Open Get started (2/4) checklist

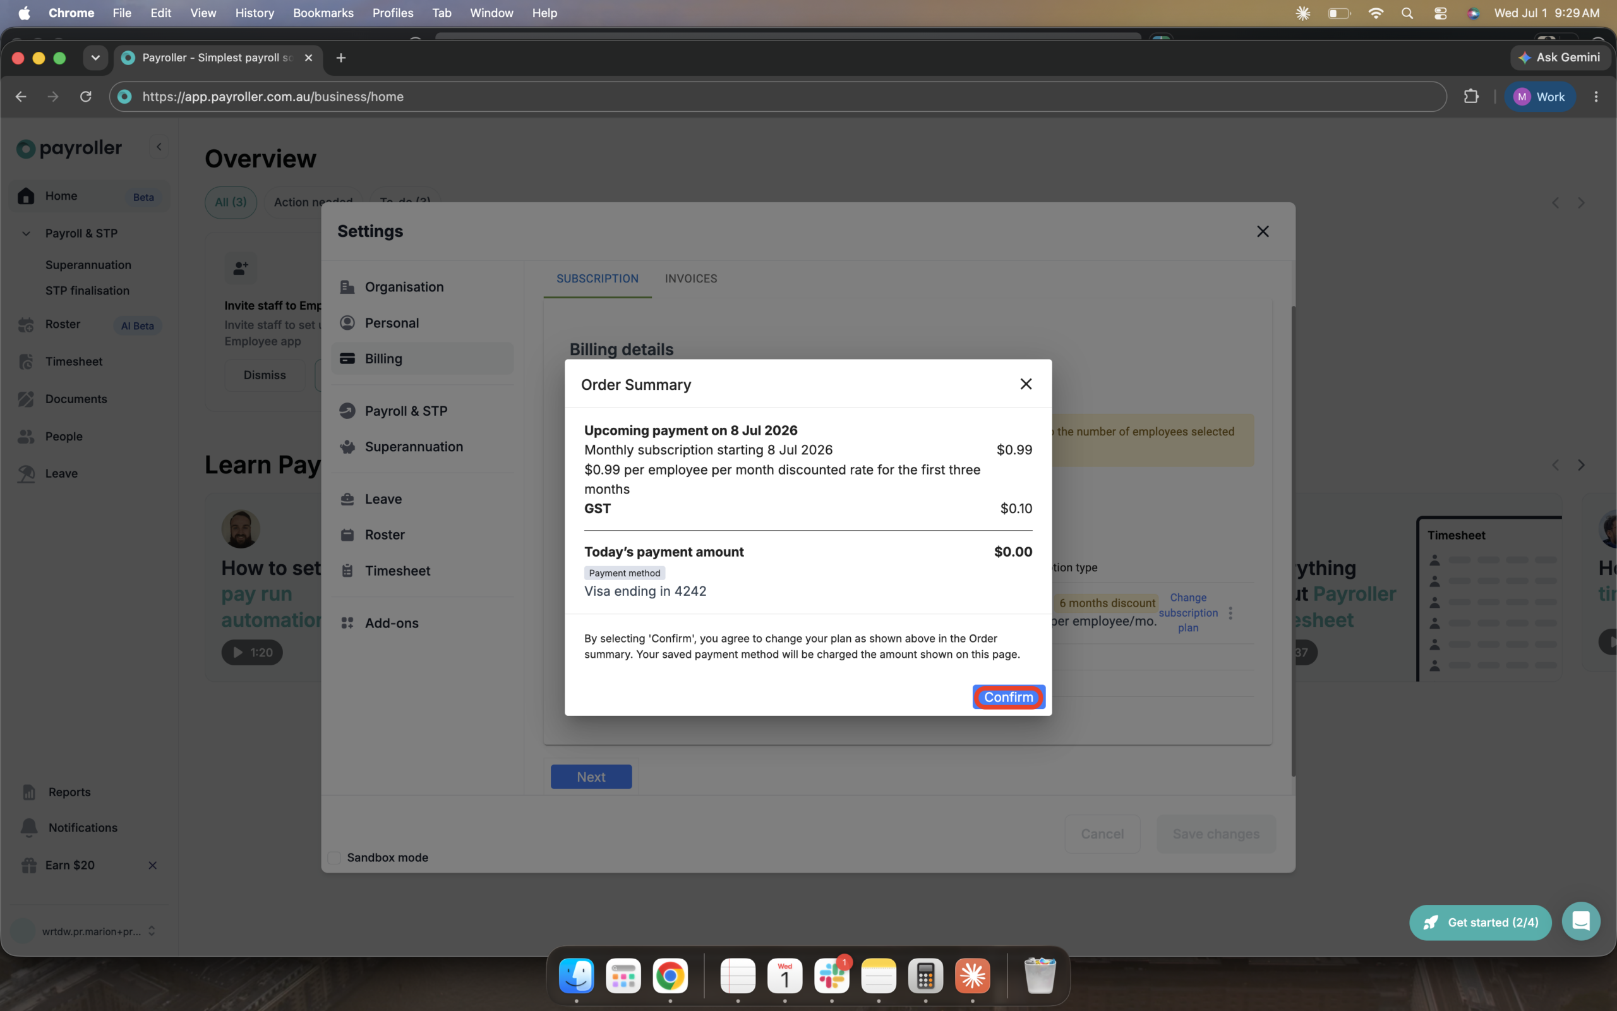click(x=1480, y=923)
